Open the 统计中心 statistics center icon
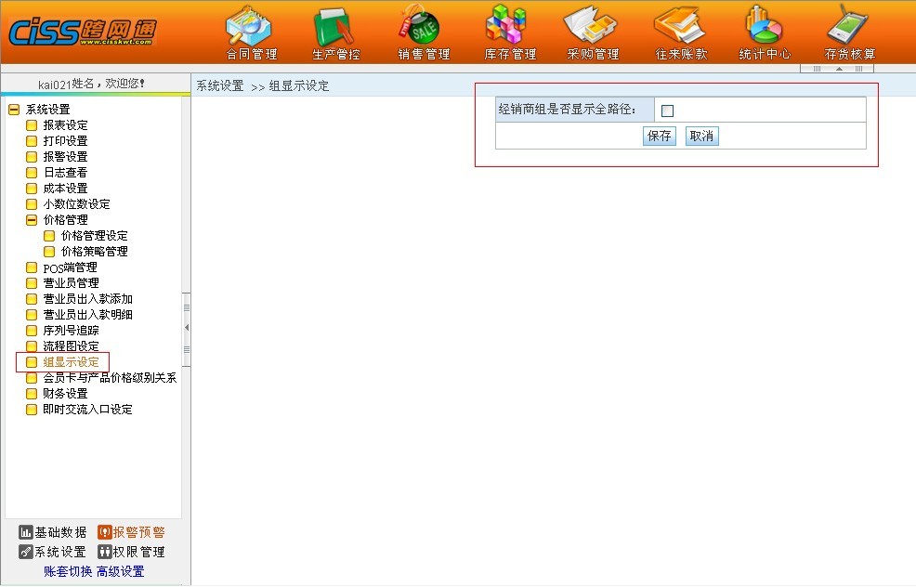 point(765,31)
